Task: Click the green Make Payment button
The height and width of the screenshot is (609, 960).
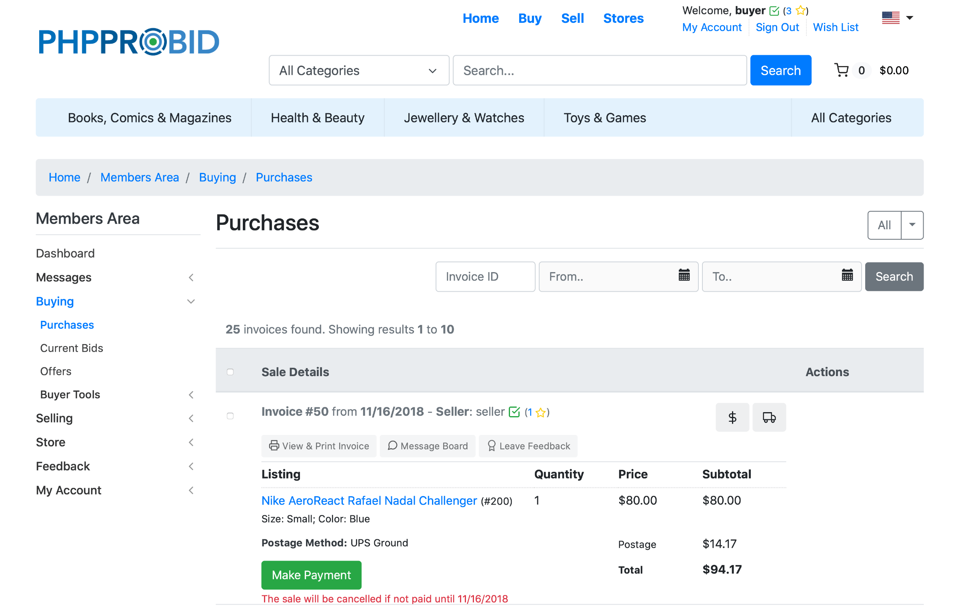Action: click(x=311, y=575)
